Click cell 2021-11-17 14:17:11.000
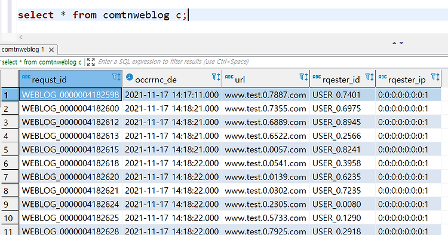This screenshot has width=448, height=235. point(172,94)
